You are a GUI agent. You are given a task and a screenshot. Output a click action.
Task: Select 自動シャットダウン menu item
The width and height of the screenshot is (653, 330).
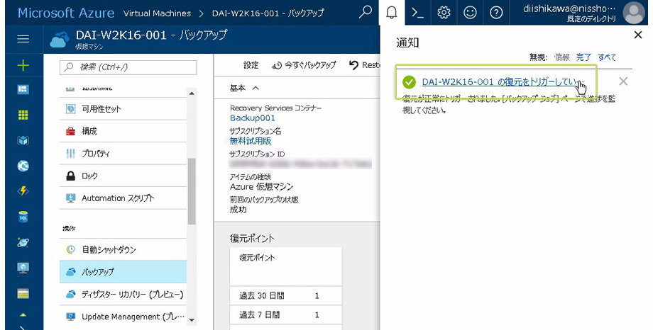pyautogui.click(x=124, y=249)
